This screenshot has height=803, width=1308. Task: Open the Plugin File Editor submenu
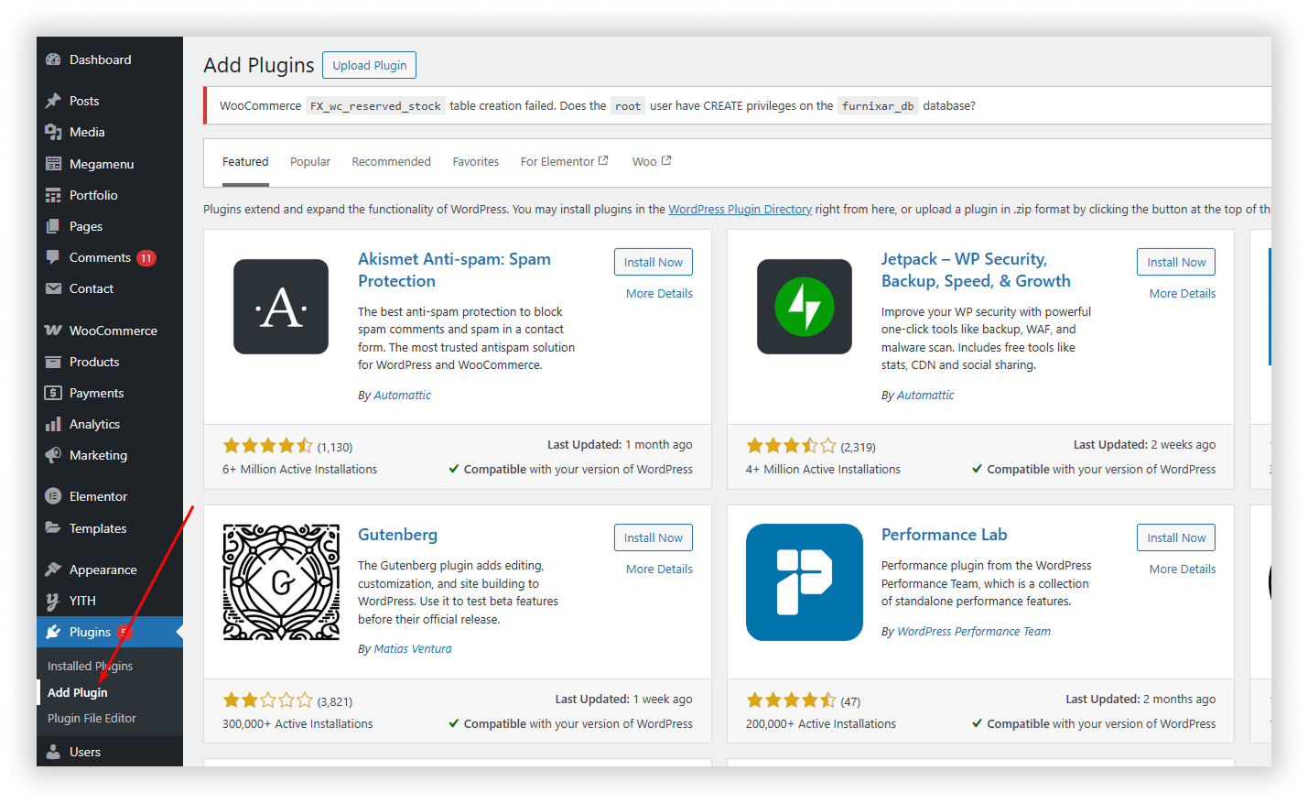tap(92, 719)
